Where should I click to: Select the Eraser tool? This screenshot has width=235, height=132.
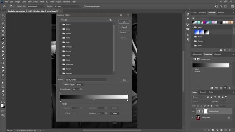pos(3,59)
